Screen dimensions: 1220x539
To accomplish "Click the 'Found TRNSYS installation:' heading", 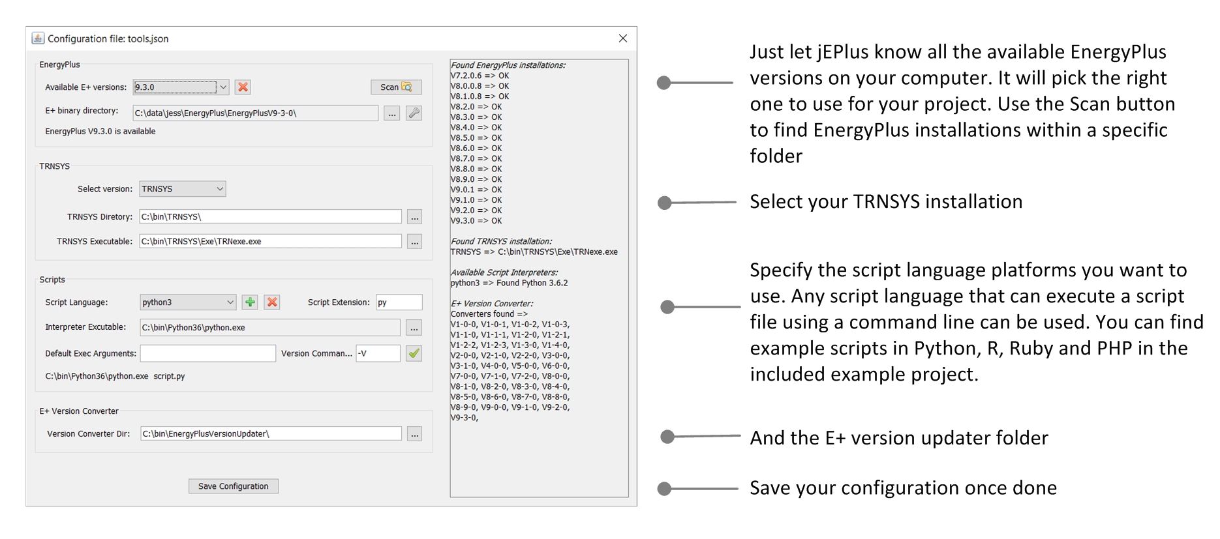I will [501, 241].
